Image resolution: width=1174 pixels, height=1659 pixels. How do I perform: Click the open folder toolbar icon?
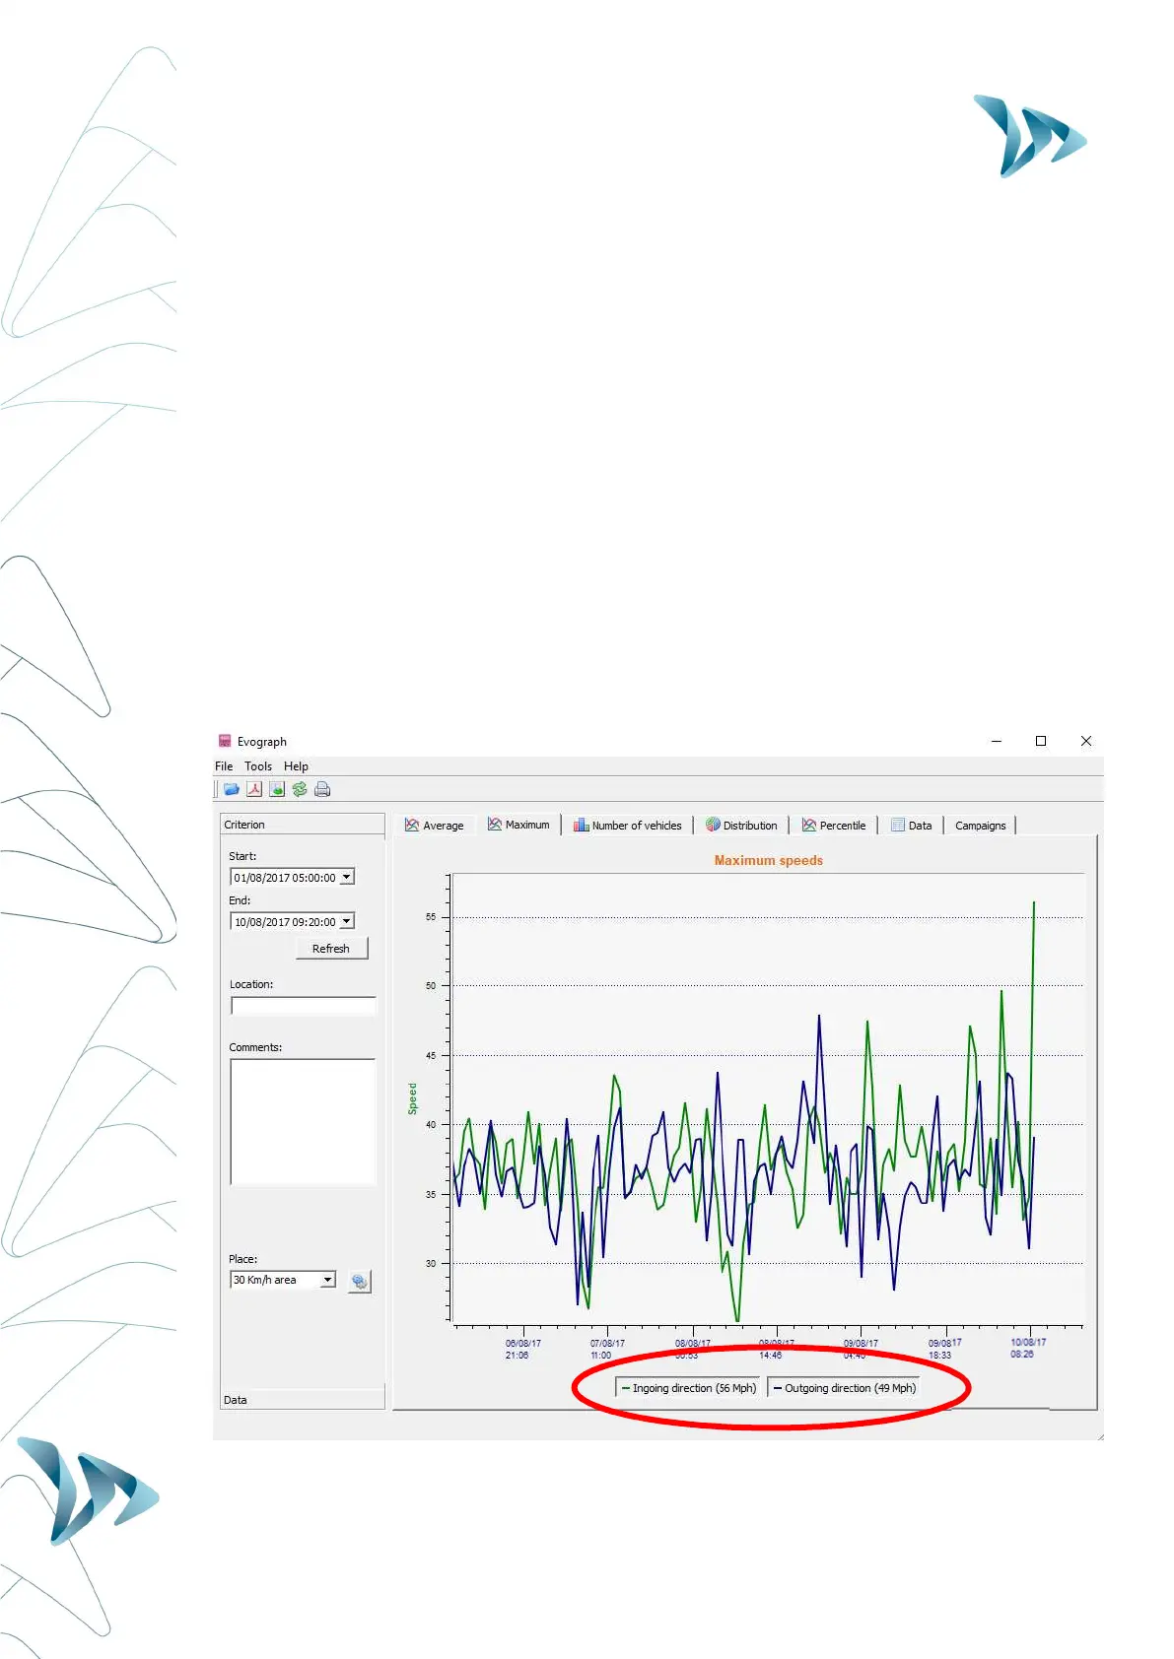click(232, 789)
